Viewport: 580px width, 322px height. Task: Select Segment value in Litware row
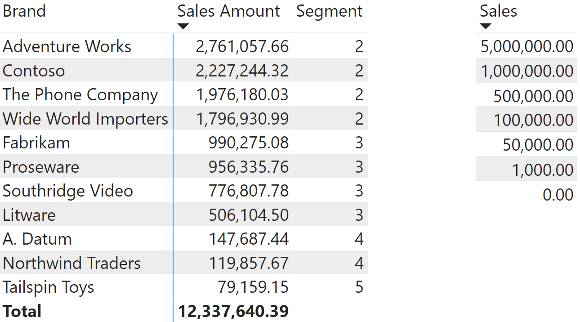(x=359, y=215)
